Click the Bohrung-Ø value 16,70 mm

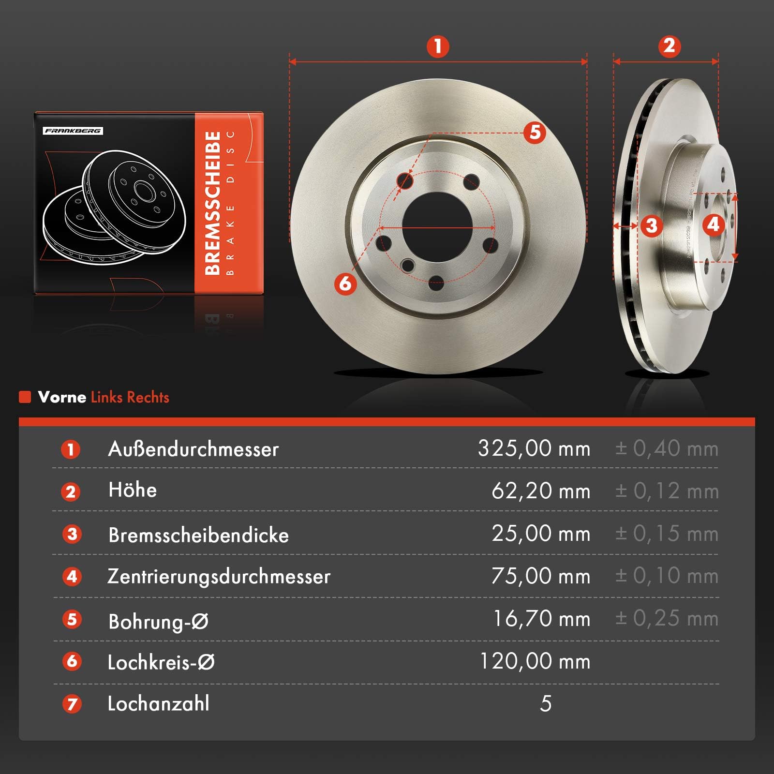point(542,619)
